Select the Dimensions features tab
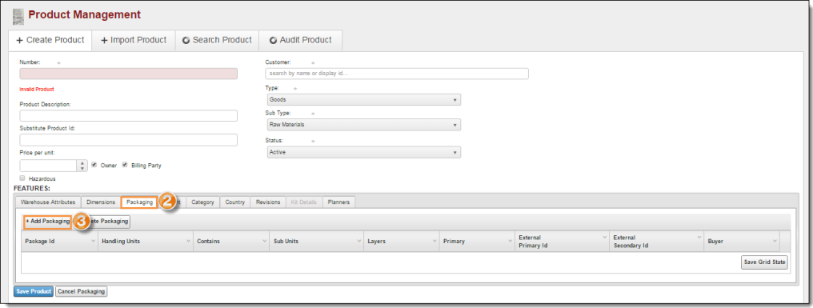Screen dimensions: 813x308 [101, 202]
